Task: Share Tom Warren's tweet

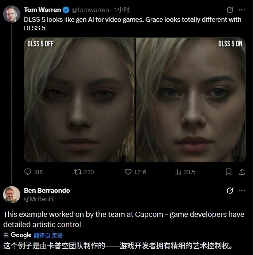Action: click(x=242, y=172)
